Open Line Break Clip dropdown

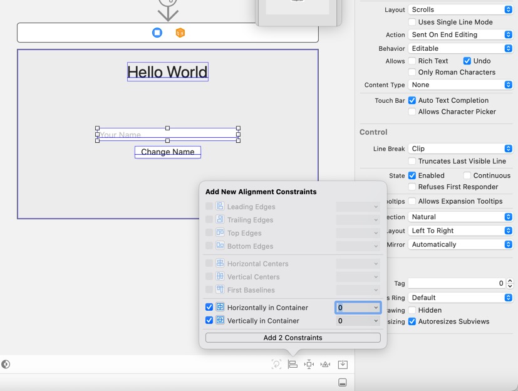[460, 149]
